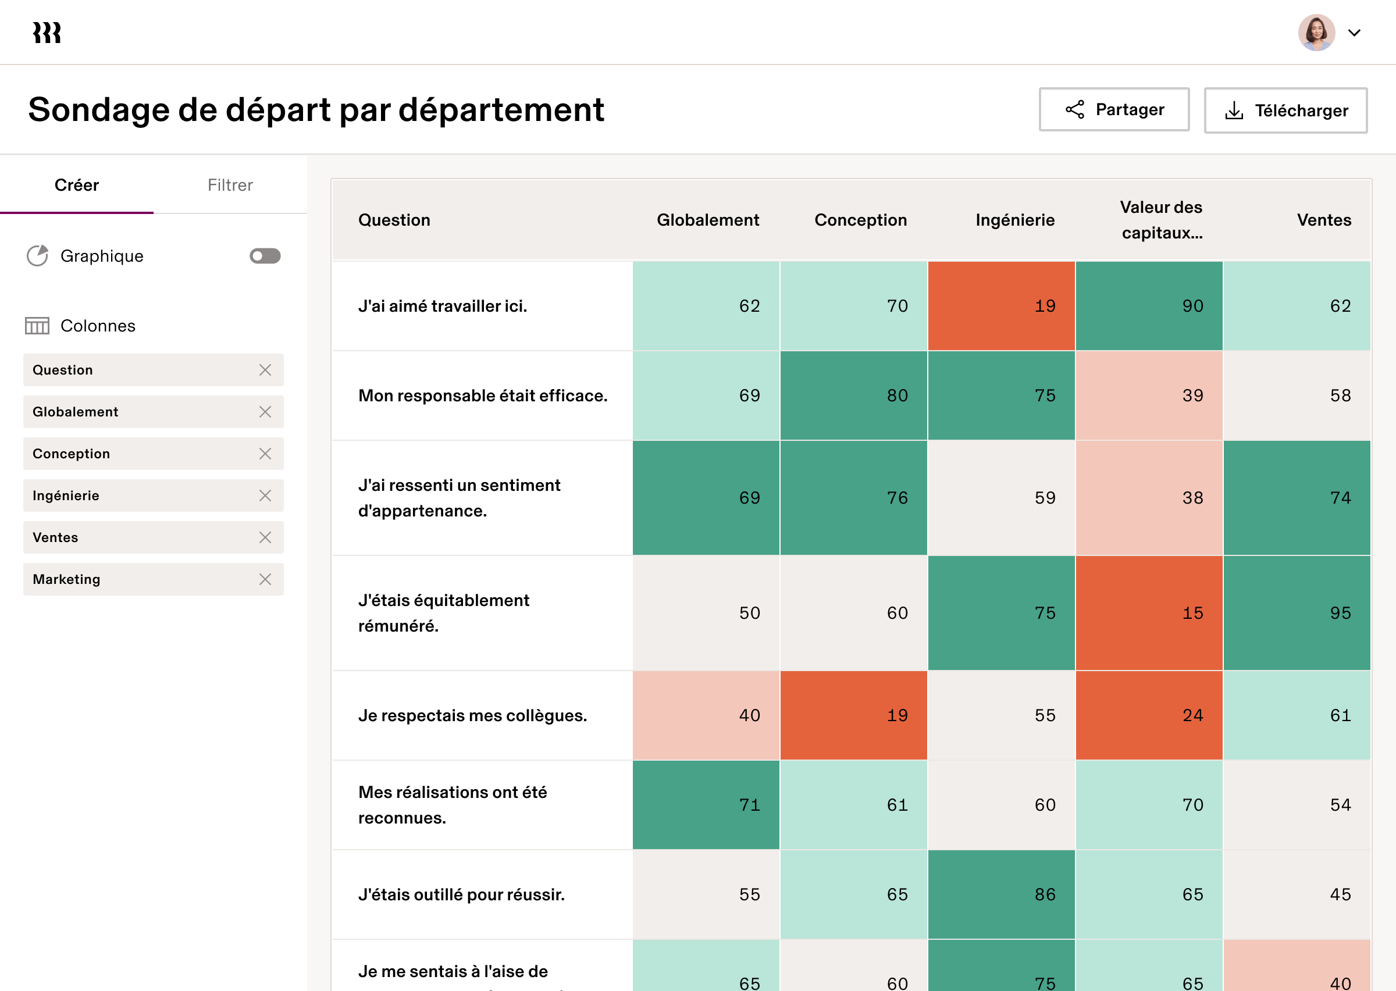Remove the Marketing column chip
This screenshot has width=1396, height=991.
tap(265, 579)
